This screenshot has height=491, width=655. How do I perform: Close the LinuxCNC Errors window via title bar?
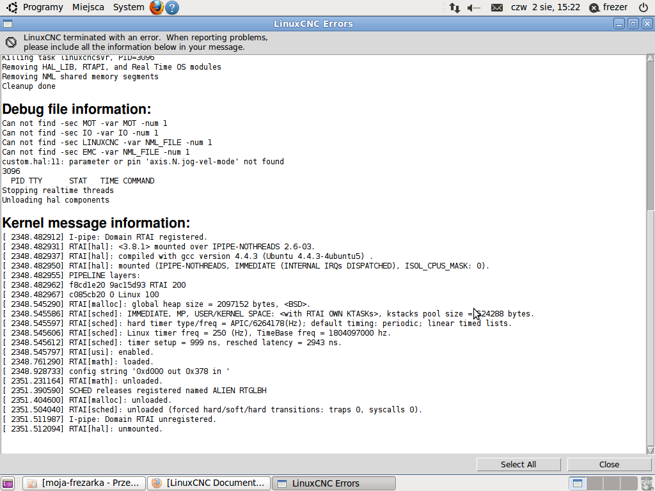pos(647,24)
